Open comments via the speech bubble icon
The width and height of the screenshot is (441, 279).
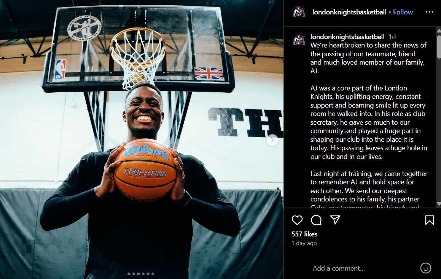coord(316,220)
